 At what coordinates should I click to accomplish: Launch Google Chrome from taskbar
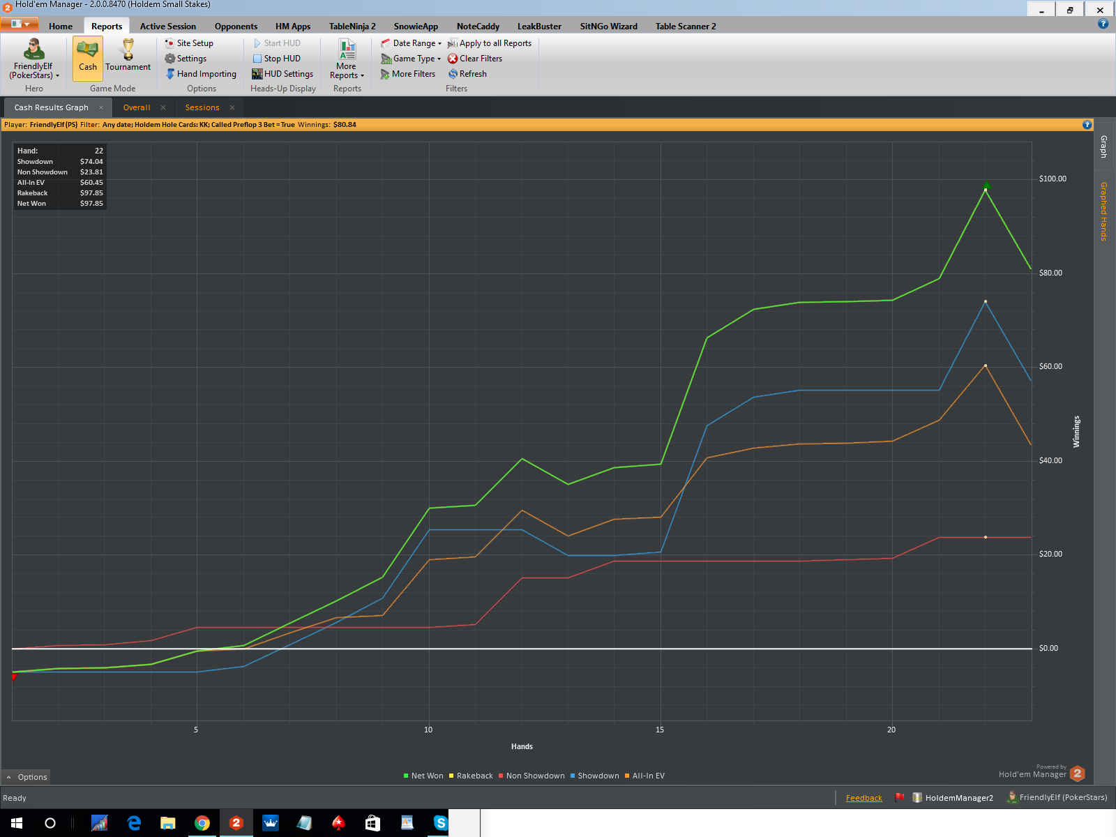coord(202,823)
